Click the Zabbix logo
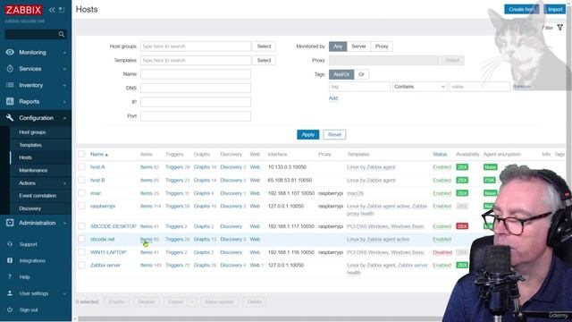The height and width of the screenshot is (322, 572). pos(23,10)
